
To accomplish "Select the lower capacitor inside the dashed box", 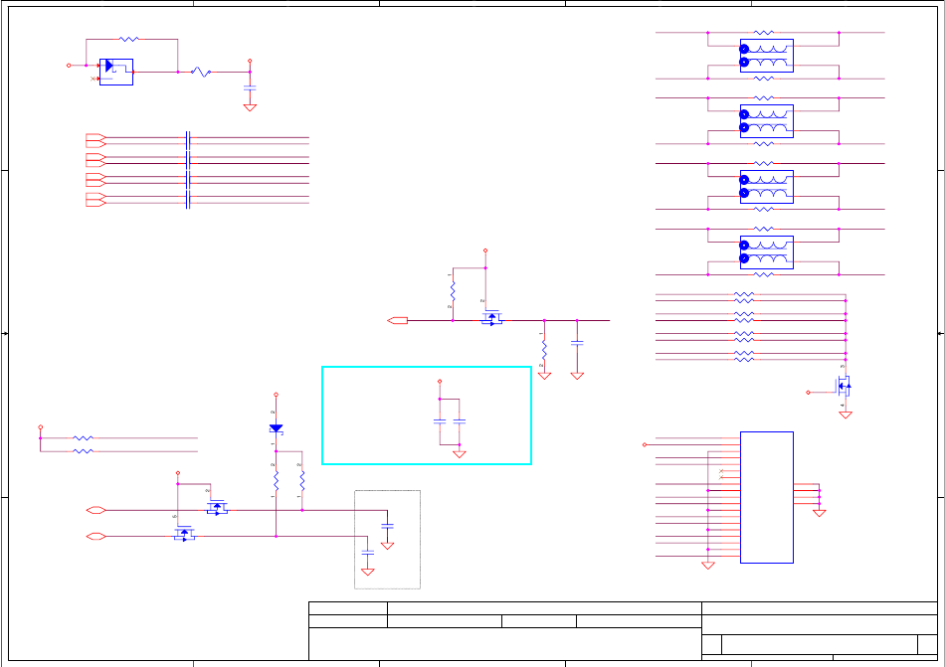I will [368, 552].
